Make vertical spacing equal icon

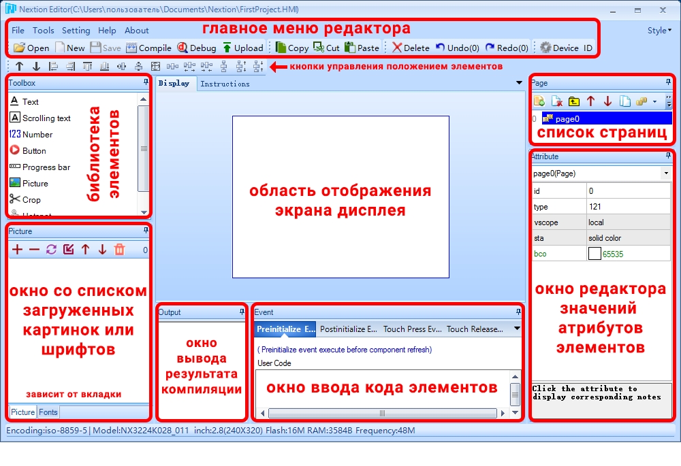click(223, 67)
